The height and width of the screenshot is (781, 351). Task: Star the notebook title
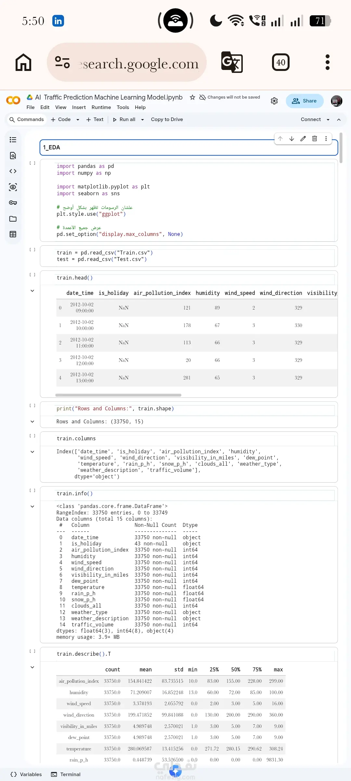pos(192,97)
